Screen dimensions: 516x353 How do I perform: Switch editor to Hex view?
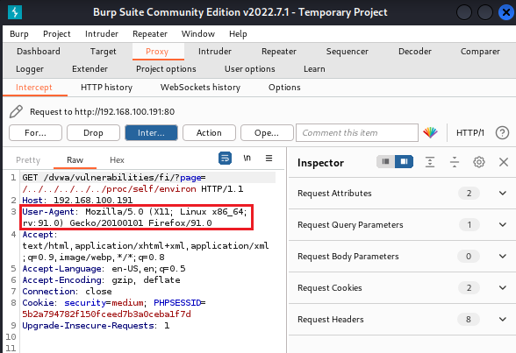[x=117, y=160]
